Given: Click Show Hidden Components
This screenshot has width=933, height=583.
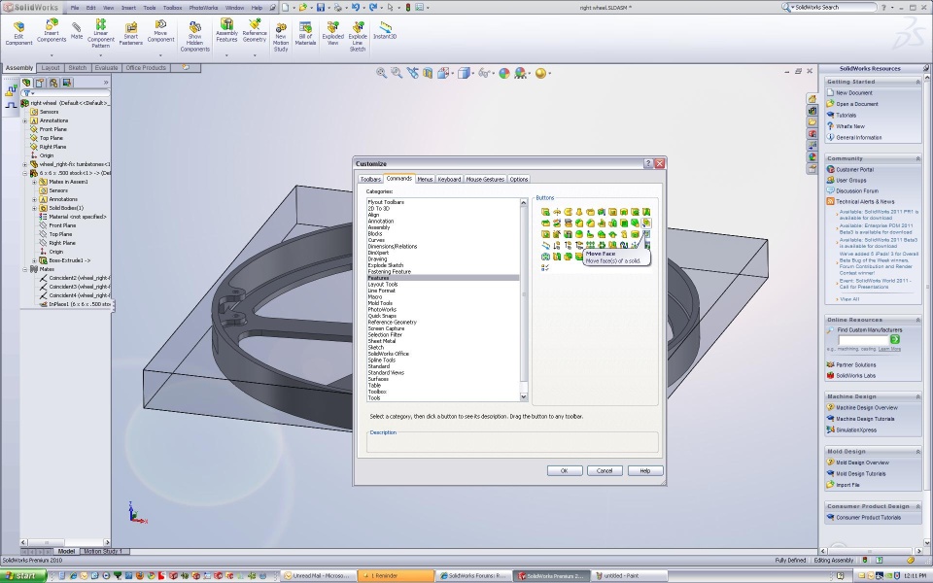Looking at the screenshot, I should tap(194, 37).
